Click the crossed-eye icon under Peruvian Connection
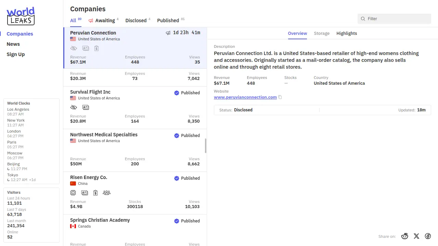 click(x=74, y=49)
